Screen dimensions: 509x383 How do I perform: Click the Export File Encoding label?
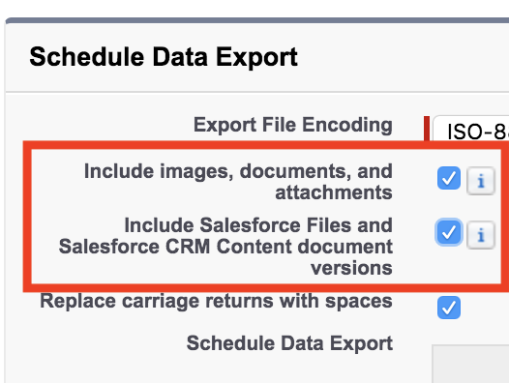(x=293, y=125)
